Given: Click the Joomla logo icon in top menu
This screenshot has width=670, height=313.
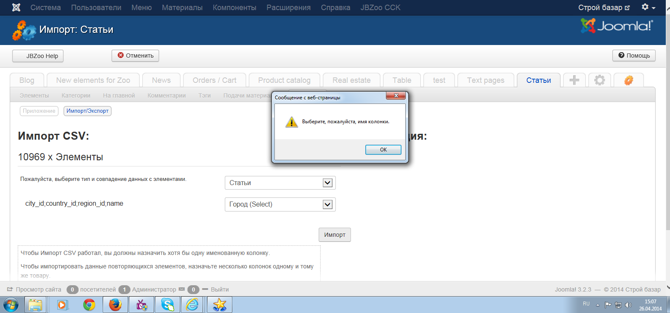Looking at the screenshot, I should pos(16,8).
